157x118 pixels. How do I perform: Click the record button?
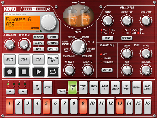(10, 72)
